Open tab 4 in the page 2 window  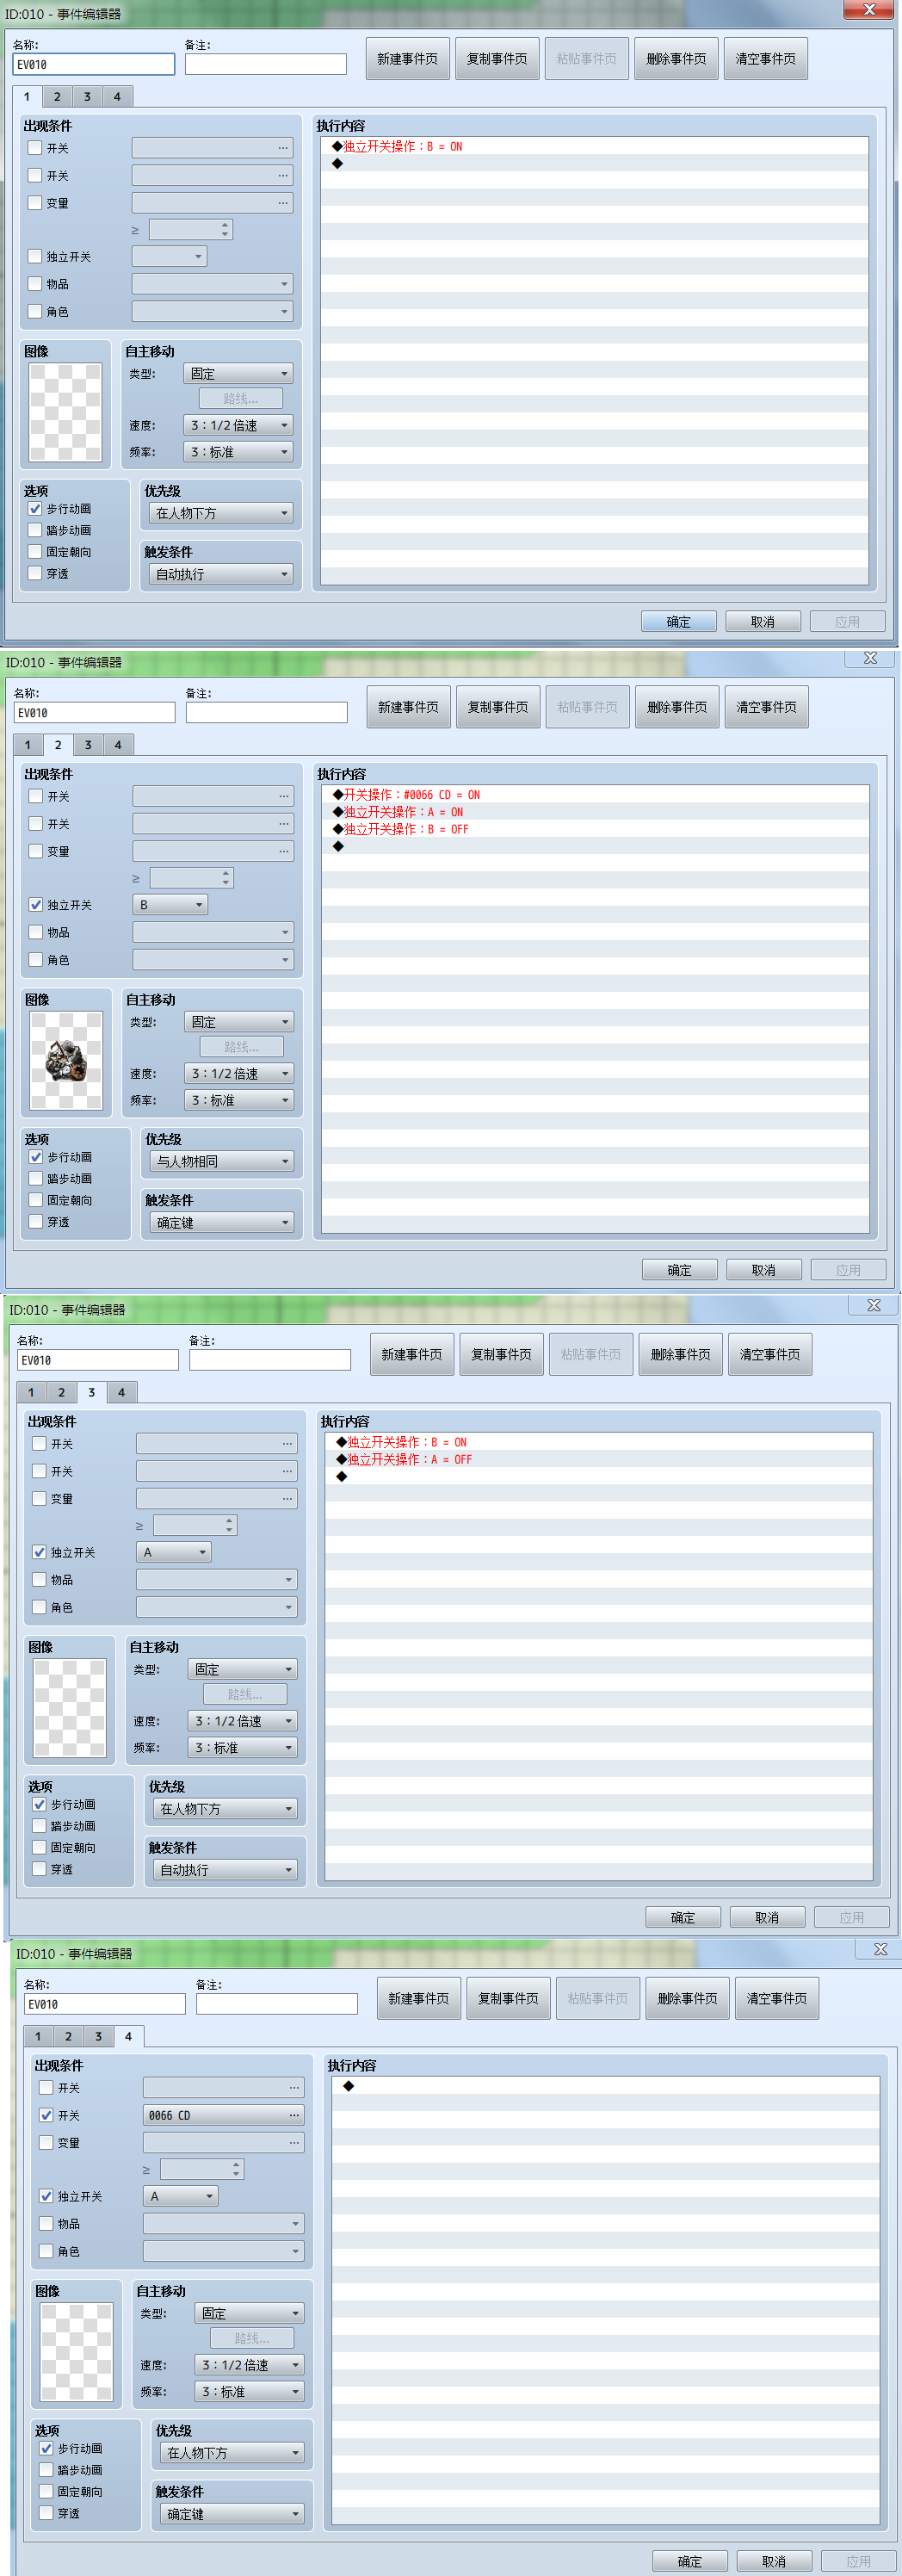[x=118, y=745]
